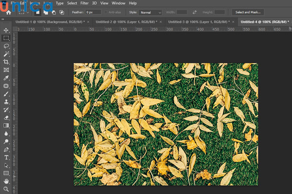292x194 pixels.
Task: Select the Eraser tool
Action: [6, 117]
